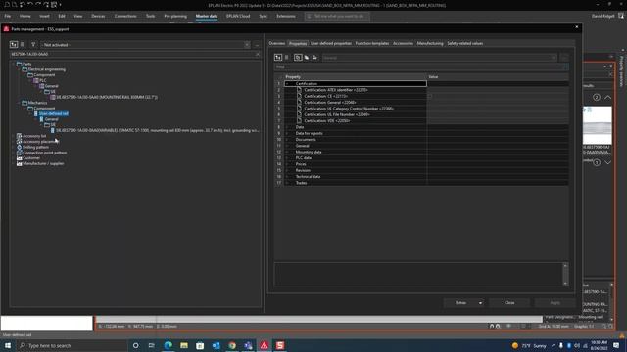Expand the Prices property group

coord(287,164)
